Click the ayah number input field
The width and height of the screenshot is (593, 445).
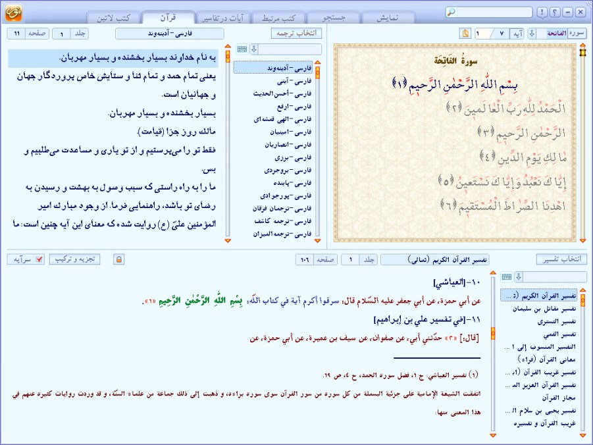coord(483,34)
